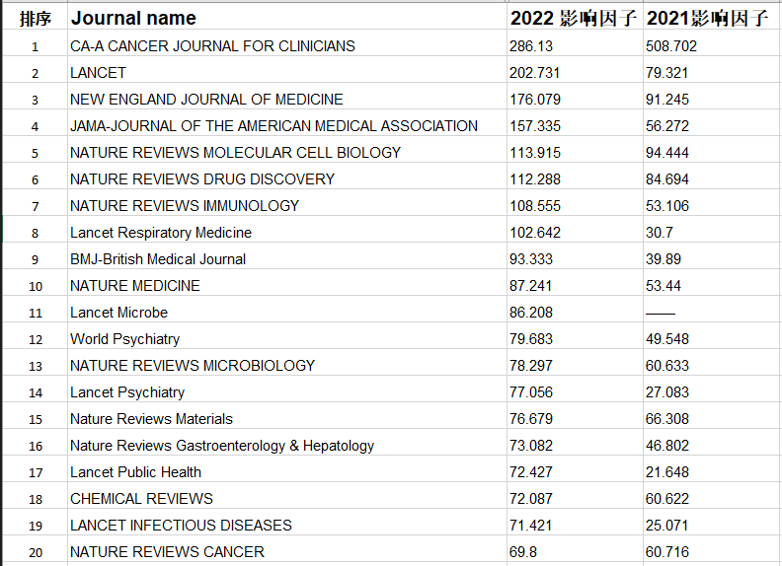Viewport: 782px width, 566px height.
Task: Click the 77.056 value cell
Action: [575, 389]
